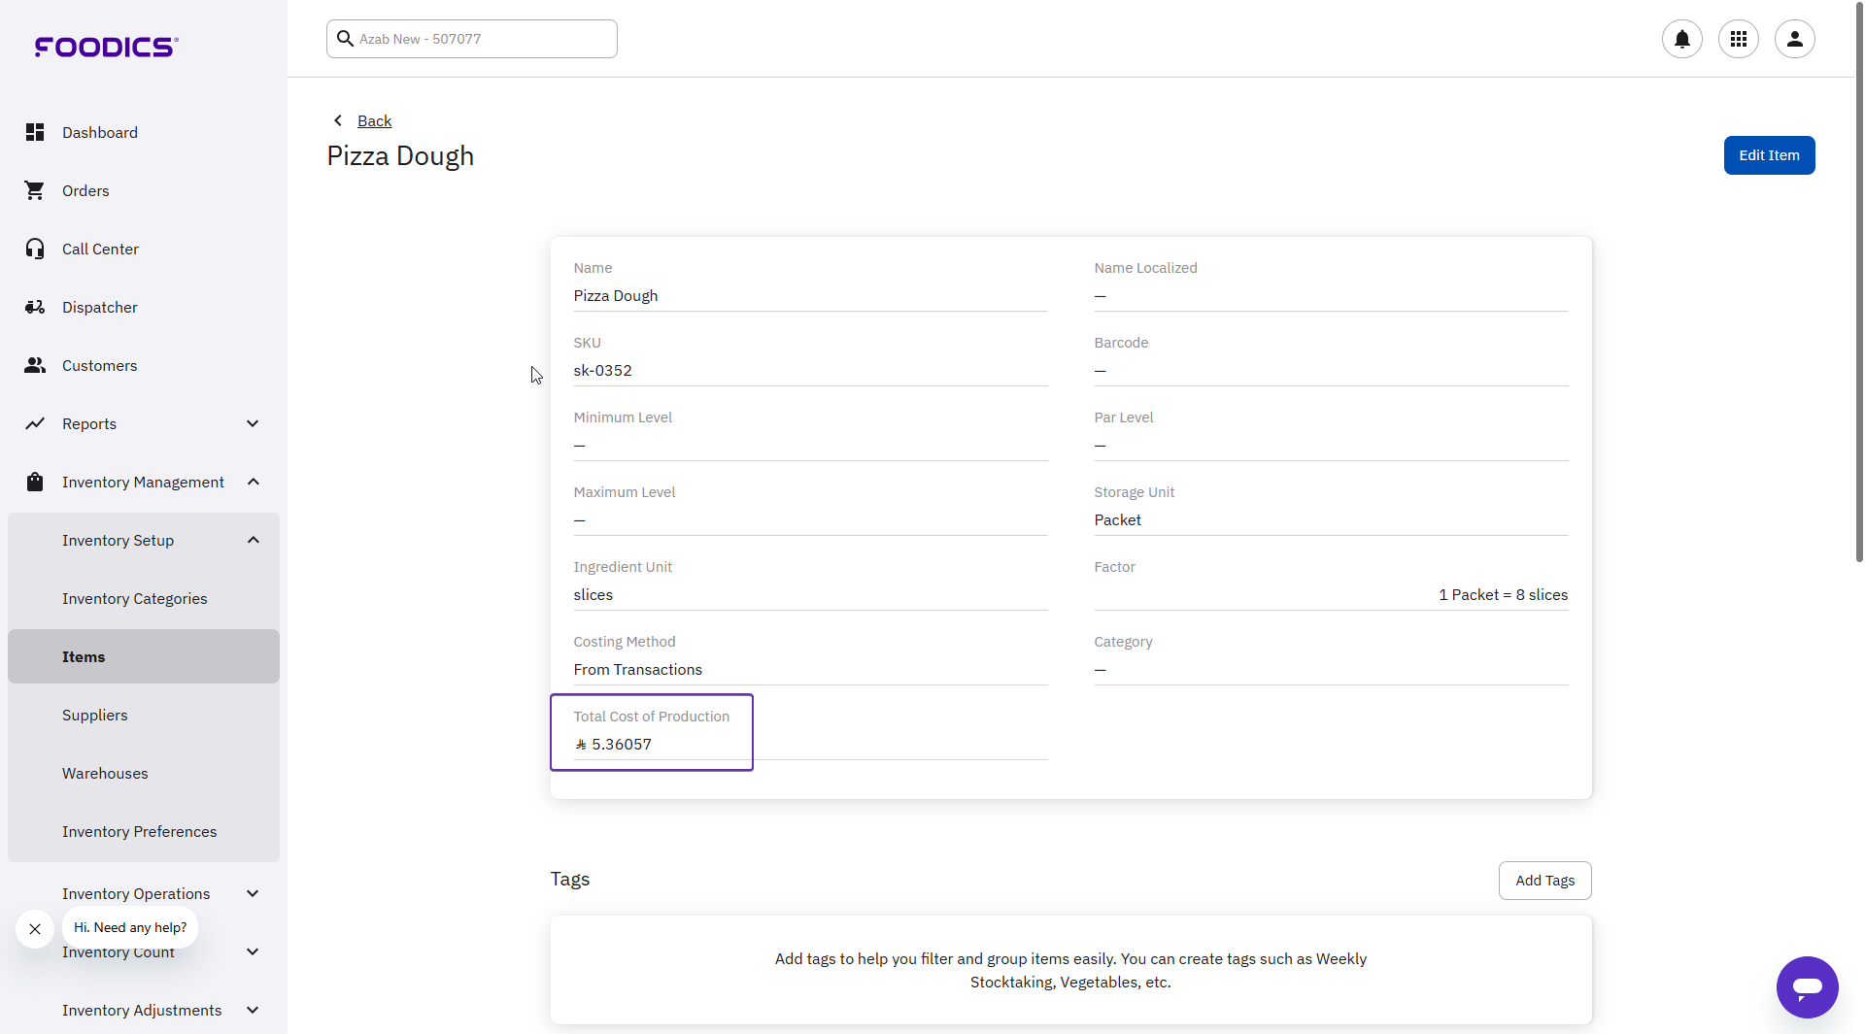
Task: Go to Warehouses page
Action: [105, 773]
